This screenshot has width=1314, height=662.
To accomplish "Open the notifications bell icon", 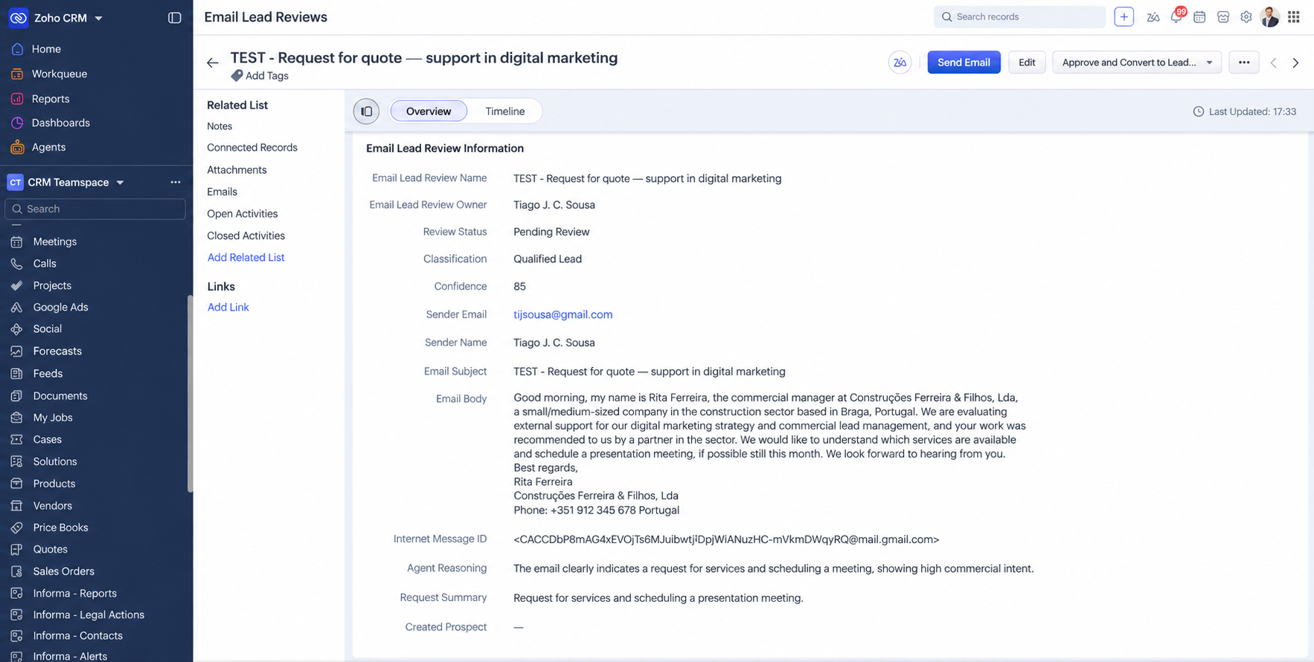I will (x=1176, y=16).
